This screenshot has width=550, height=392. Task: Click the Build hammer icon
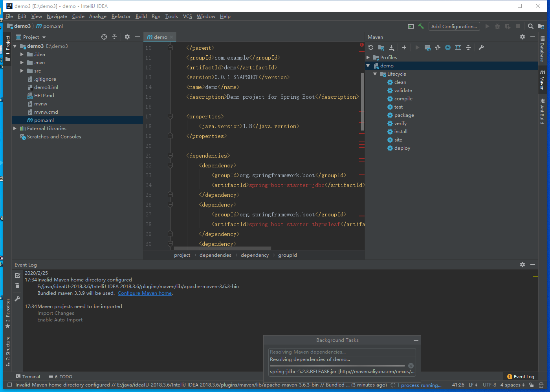click(x=421, y=26)
